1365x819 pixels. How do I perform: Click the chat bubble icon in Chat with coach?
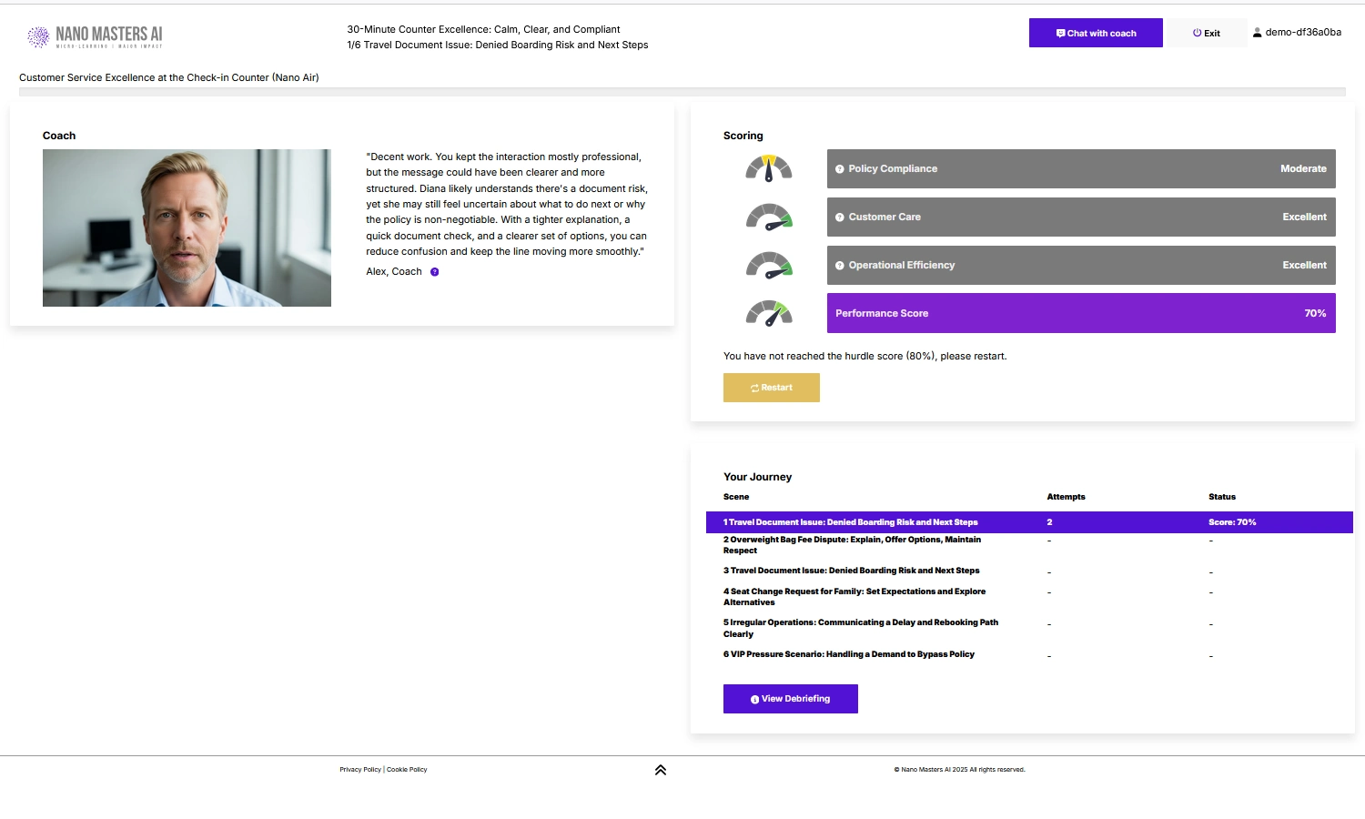pos(1059,32)
